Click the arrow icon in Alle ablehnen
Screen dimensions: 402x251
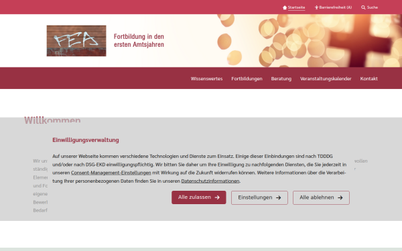coord(340,197)
